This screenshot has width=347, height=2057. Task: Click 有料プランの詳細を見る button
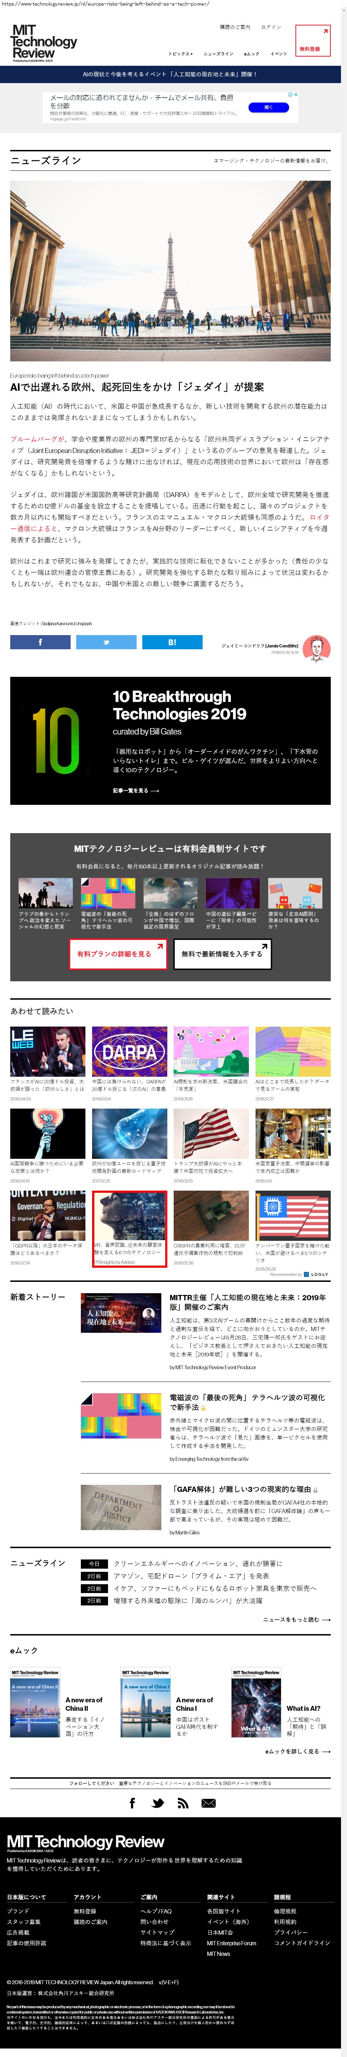point(118,953)
